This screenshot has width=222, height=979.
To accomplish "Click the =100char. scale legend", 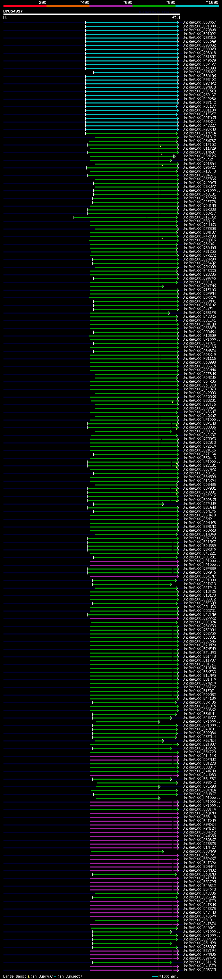I will click(165, 976).
